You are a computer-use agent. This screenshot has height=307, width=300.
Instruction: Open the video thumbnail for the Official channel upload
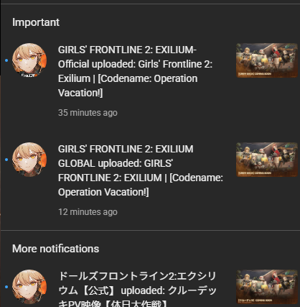click(x=267, y=60)
